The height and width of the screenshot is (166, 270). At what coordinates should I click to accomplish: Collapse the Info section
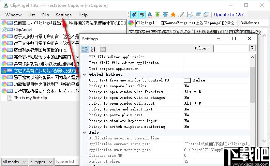click(x=85, y=132)
